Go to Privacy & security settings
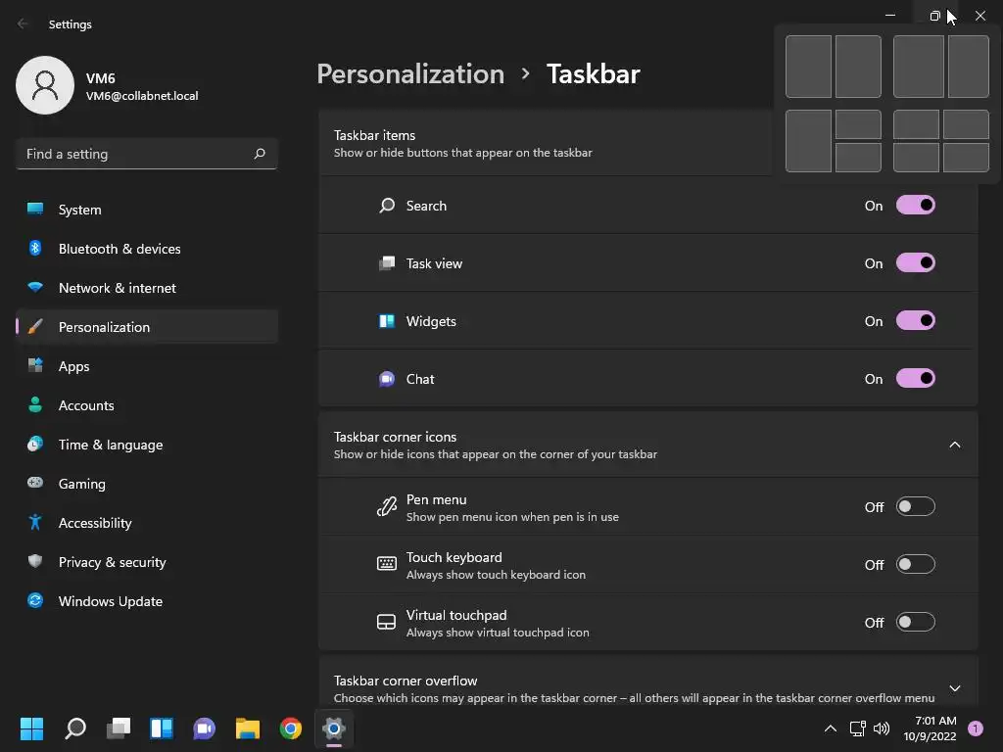Viewport: 1003px width, 752px height. pyautogui.click(x=147, y=562)
